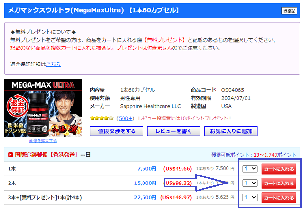This screenshot has height=212, width=304.
Task: Add the 1本 option to cart
Action: [x=279, y=169]
